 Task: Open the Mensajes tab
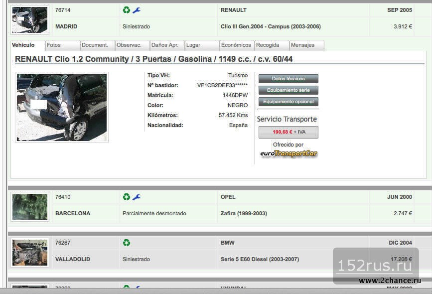(x=307, y=45)
